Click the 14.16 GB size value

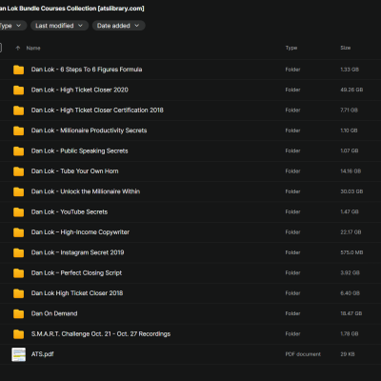click(x=351, y=171)
